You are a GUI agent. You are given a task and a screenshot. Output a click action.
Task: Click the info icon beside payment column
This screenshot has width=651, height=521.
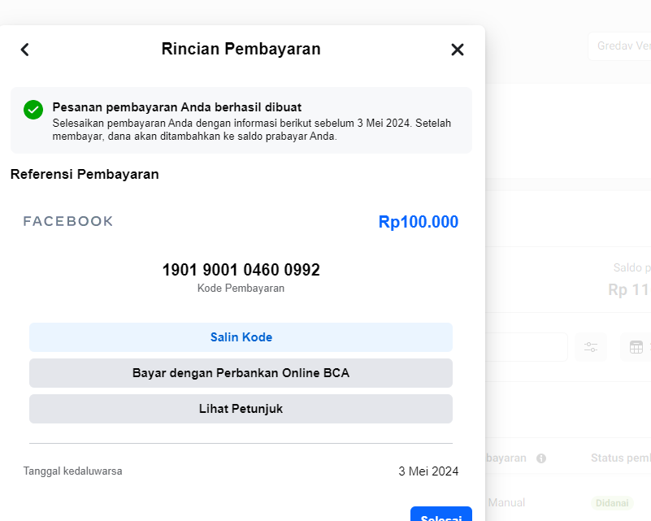(541, 458)
